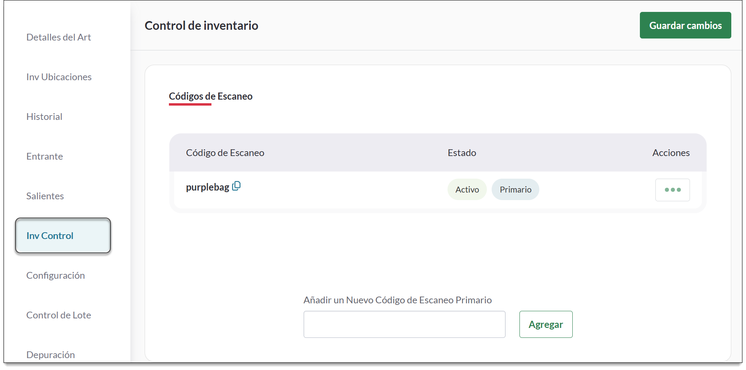Toggle the Primario status badge

point(515,189)
